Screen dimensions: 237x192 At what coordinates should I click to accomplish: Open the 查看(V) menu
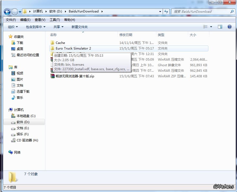[40, 20]
